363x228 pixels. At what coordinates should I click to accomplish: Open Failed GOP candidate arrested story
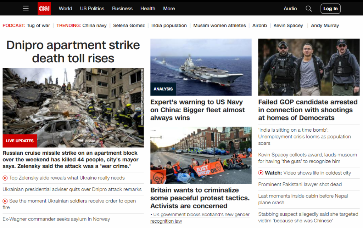(x=308, y=110)
